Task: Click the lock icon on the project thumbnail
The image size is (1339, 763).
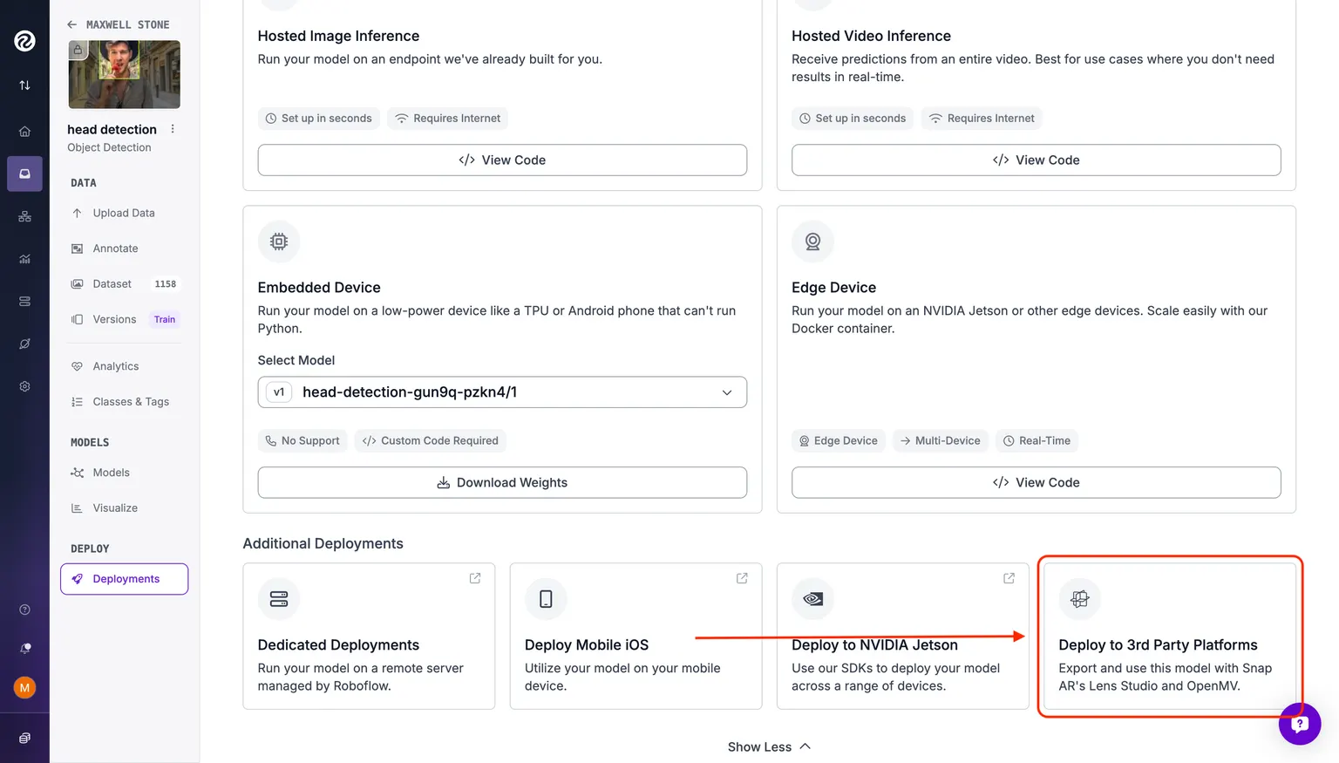Action: point(78,50)
